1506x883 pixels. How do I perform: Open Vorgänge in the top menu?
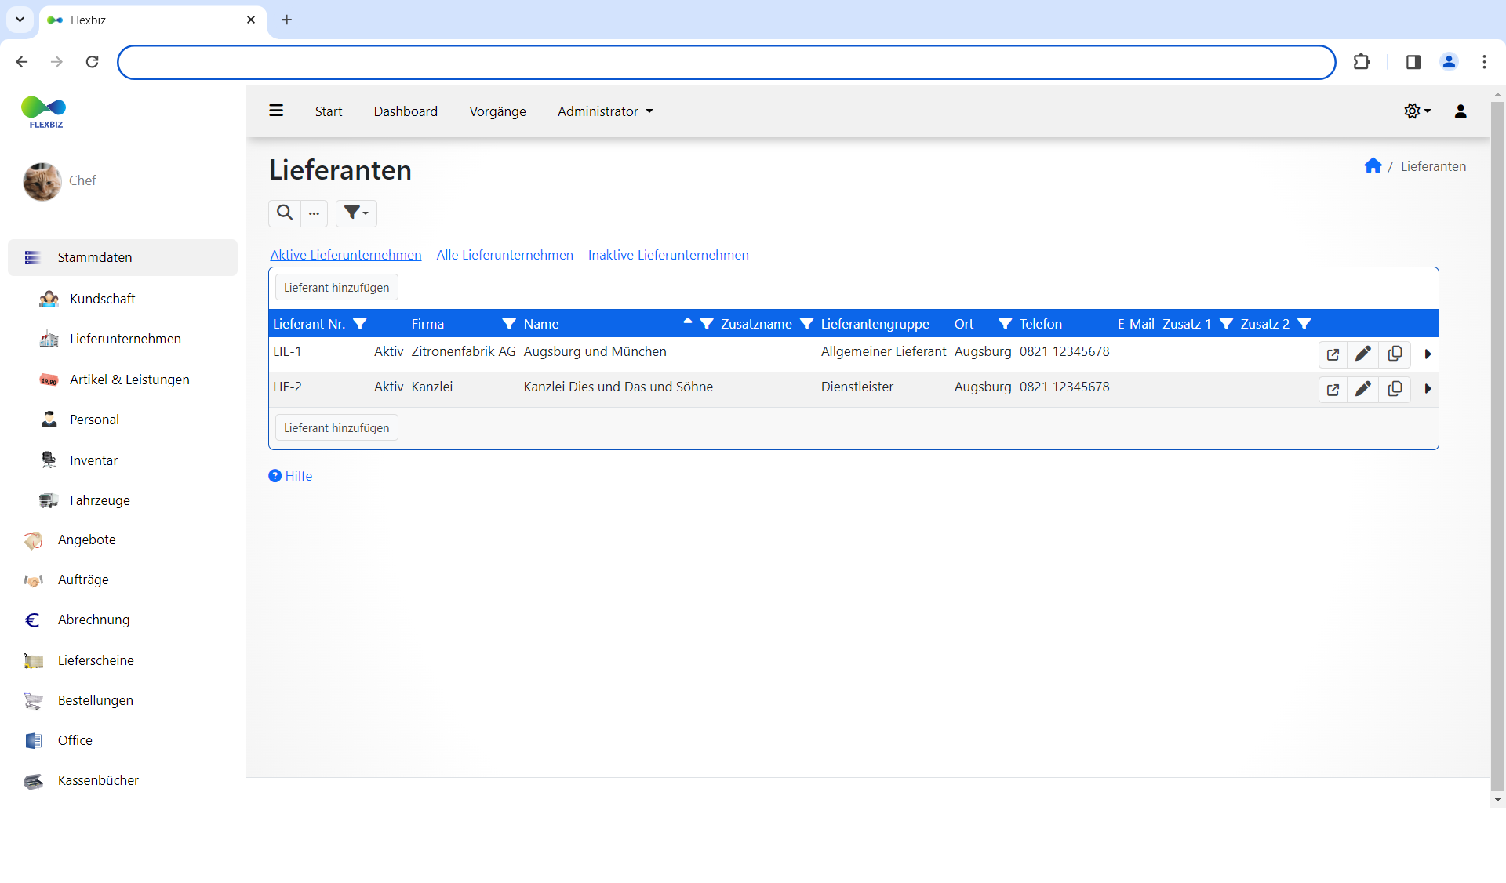(x=497, y=111)
